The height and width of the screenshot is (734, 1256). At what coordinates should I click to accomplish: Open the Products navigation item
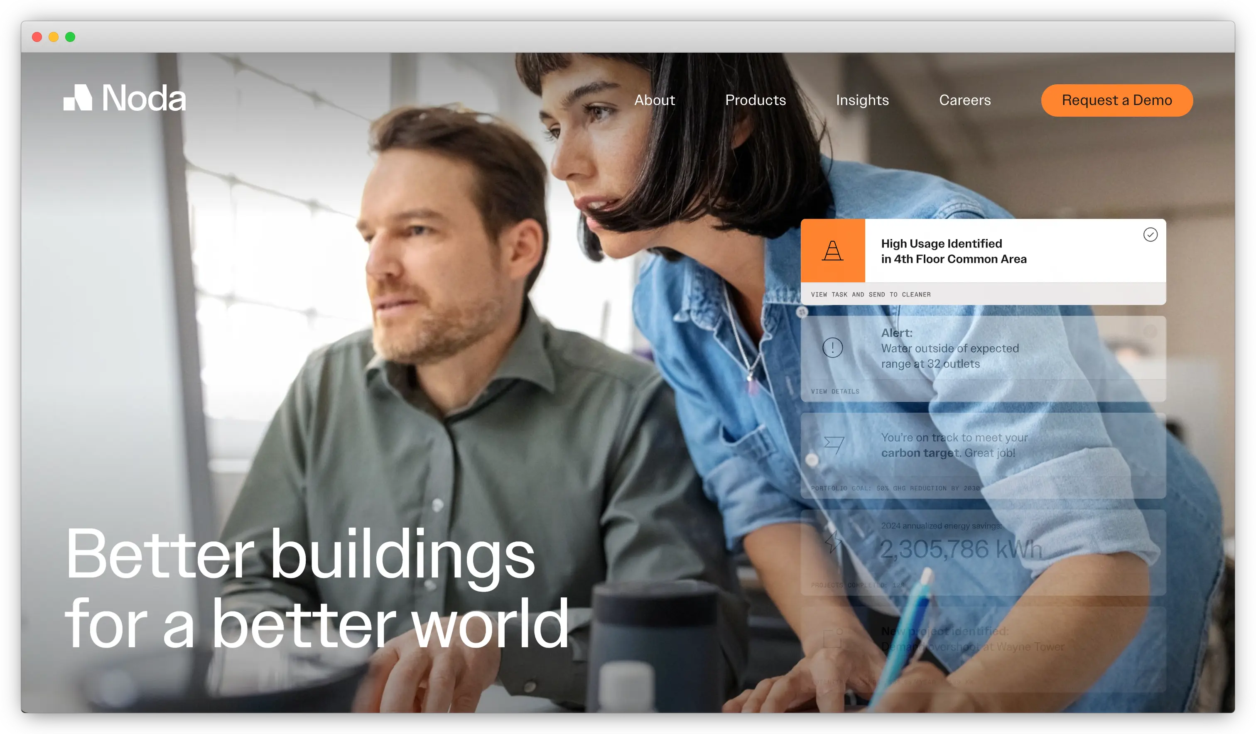[x=755, y=100]
